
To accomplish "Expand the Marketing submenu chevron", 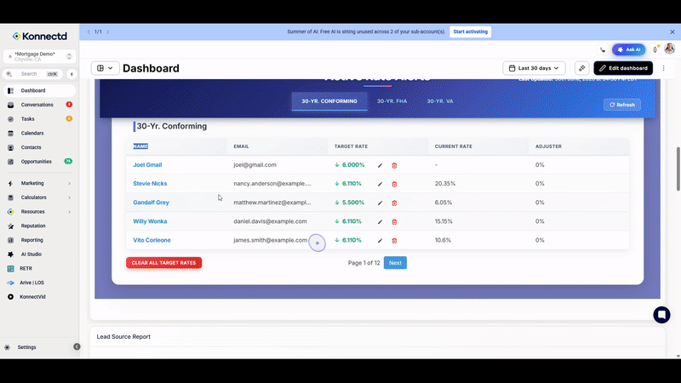I will click(x=69, y=184).
